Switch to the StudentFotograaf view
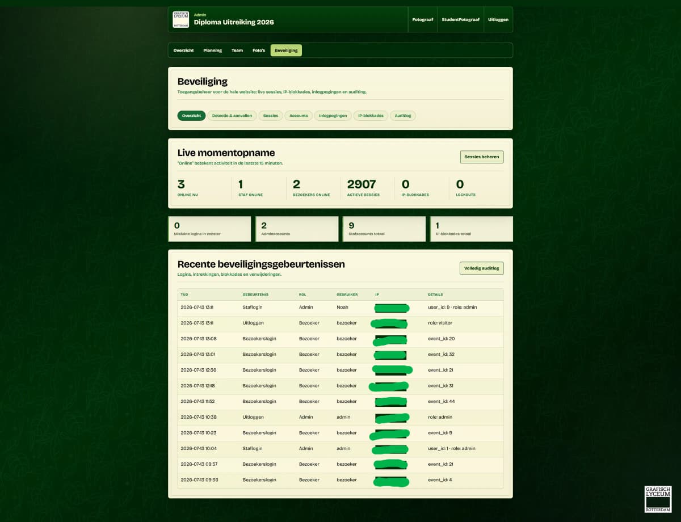Viewport: 681px width, 522px height. coord(460,19)
